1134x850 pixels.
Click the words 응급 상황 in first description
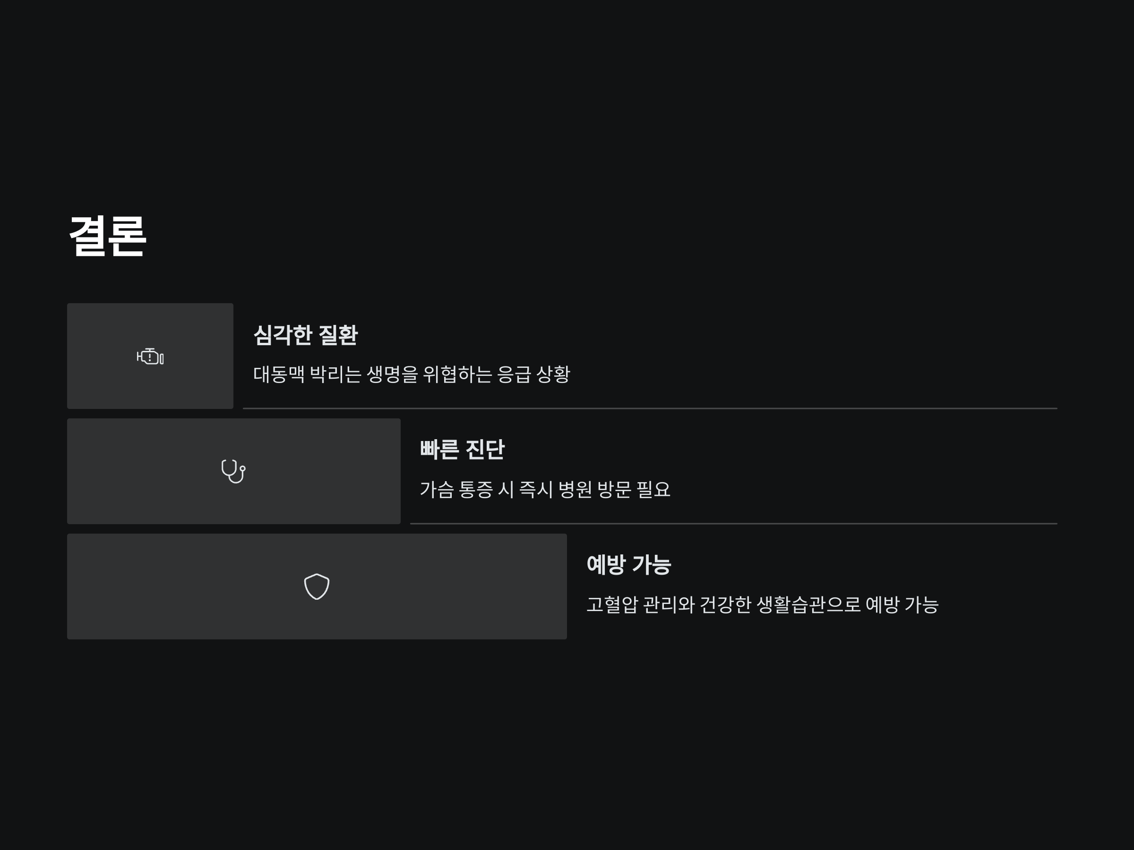[533, 374]
